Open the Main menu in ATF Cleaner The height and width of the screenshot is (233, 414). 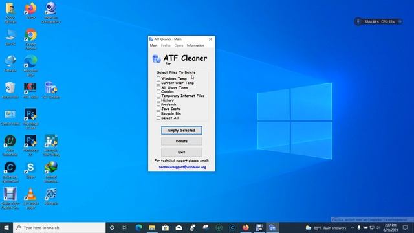[154, 45]
